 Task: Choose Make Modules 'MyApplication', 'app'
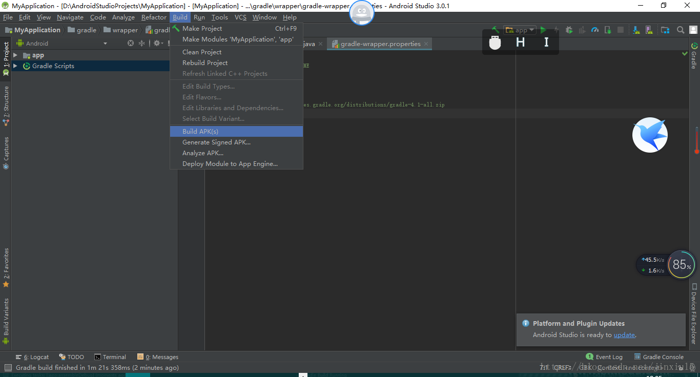click(236, 39)
